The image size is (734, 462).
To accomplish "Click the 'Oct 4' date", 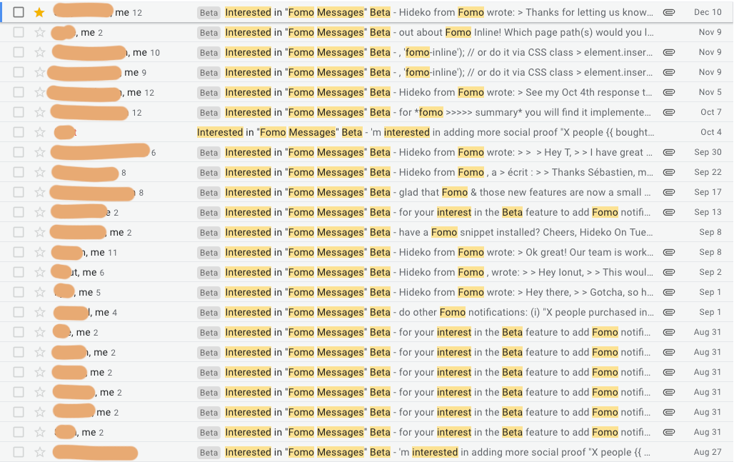I will [711, 132].
